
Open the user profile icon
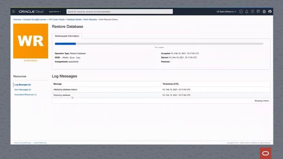tap(270, 11)
